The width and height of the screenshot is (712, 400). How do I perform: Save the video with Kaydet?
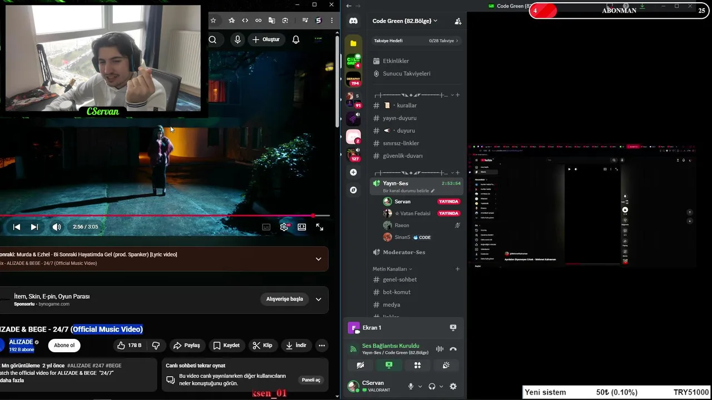tap(226, 345)
